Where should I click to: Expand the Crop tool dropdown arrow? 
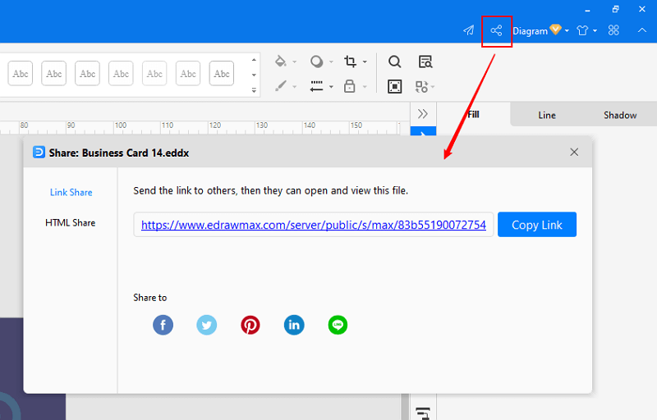pyautogui.click(x=365, y=62)
